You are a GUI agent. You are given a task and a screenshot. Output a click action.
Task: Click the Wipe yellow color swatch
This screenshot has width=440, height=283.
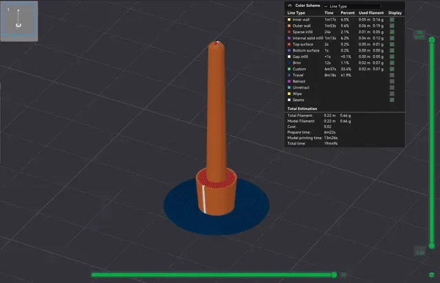pyautogui.click(x=289, y=94)
